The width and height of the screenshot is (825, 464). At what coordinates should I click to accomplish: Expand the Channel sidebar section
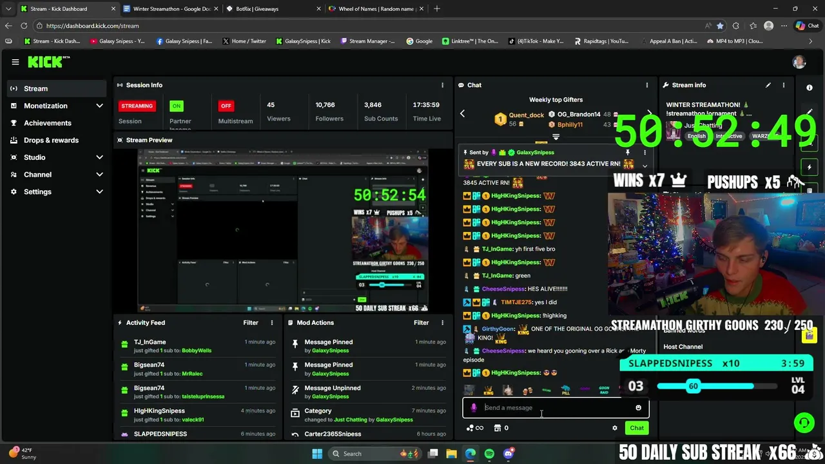coord(99,175)
